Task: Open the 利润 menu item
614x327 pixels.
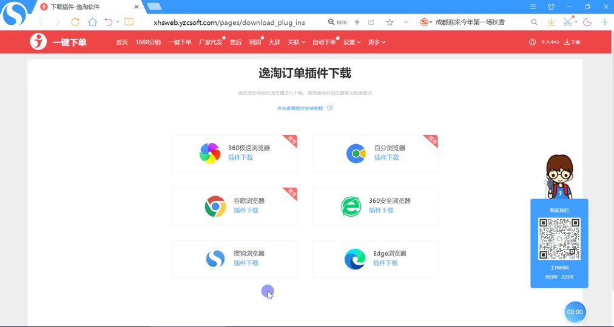Action: [x=255, y=42]
